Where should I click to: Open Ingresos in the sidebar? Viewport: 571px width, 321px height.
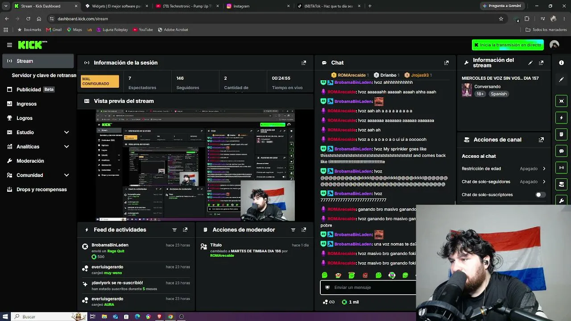click(x=39, y=104)
